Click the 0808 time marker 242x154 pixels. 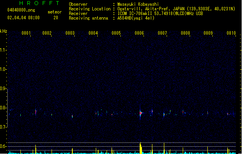point(185,33)
